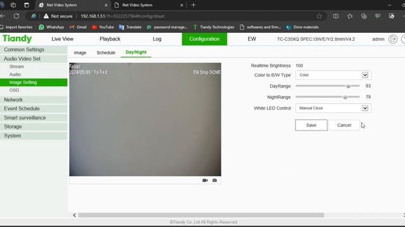The width and height of the screenshot is (405, 227).
Task: Click the tab actions menu icon
Action: (x=27, y=5)
